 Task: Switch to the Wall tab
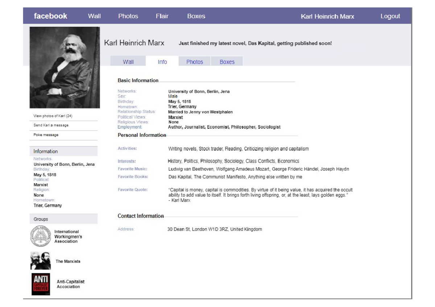tap(129, 62)
